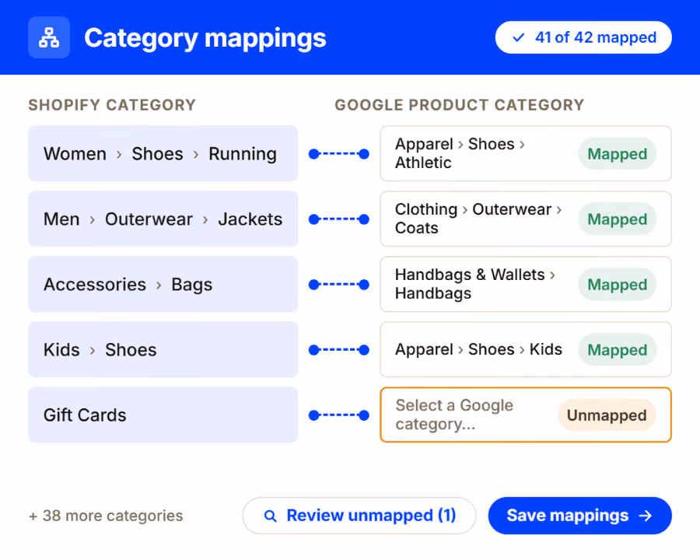
Task: Click connector line for Men Outerwear Jackets row
Action: pyautogui.click(x=339, y=219)
